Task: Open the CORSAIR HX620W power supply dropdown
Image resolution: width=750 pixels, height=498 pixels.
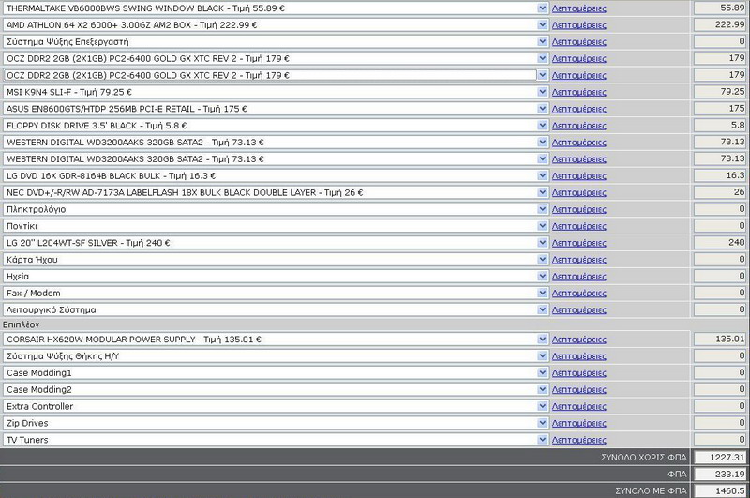Action: pos(275,340)
